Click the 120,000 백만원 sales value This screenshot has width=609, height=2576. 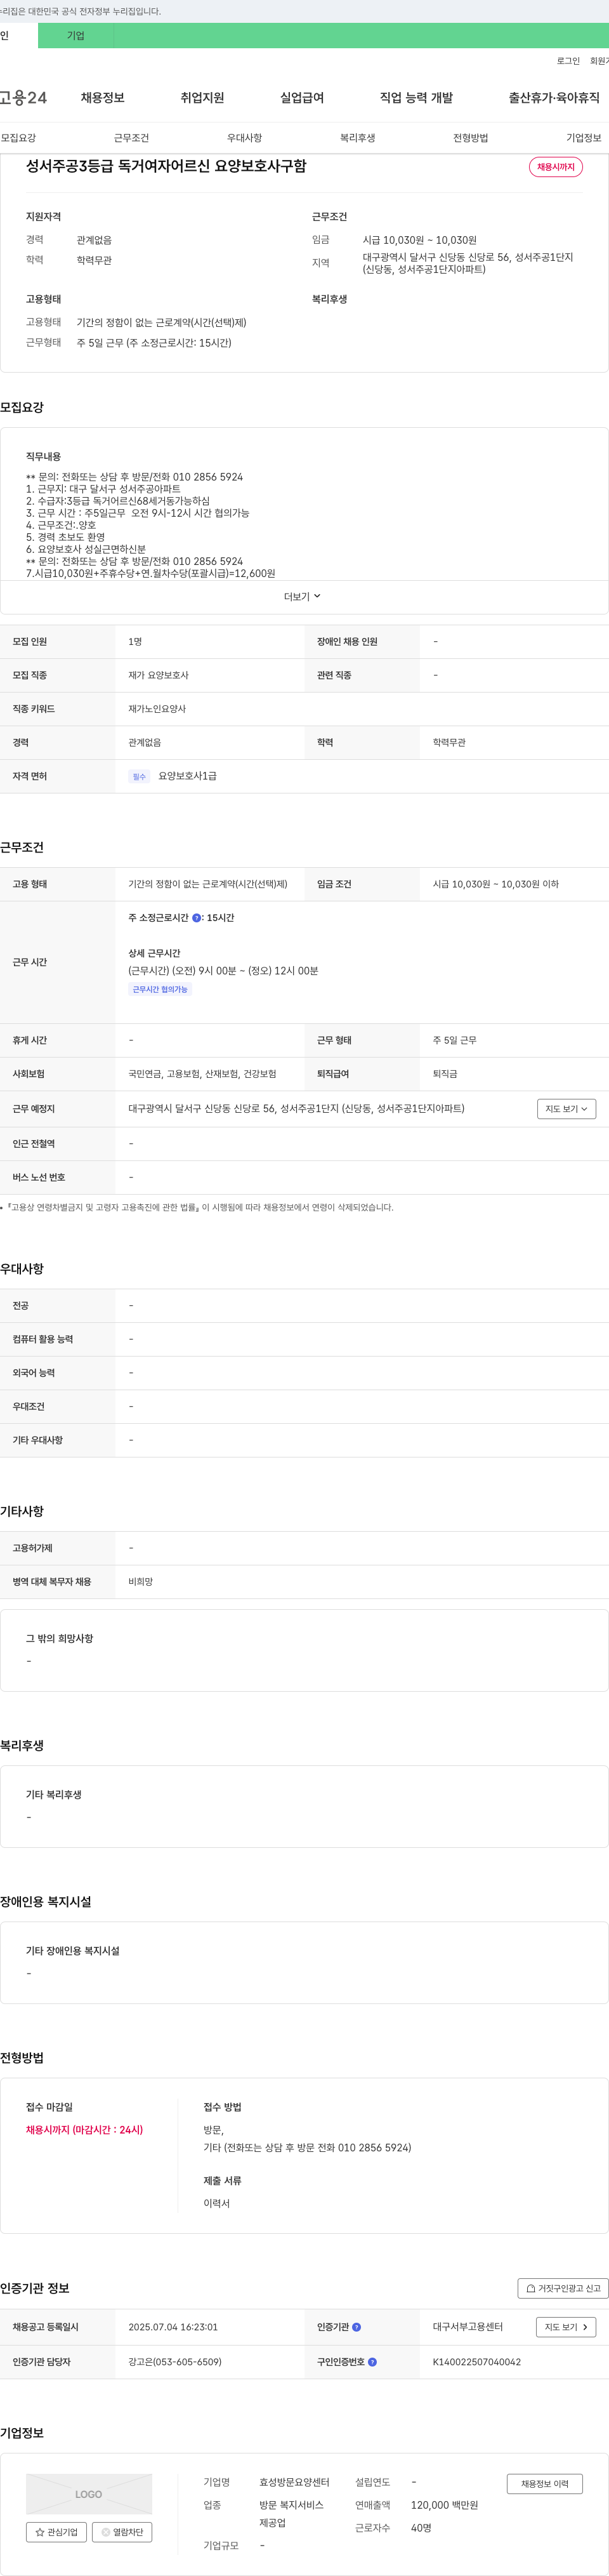[444, 2505]
